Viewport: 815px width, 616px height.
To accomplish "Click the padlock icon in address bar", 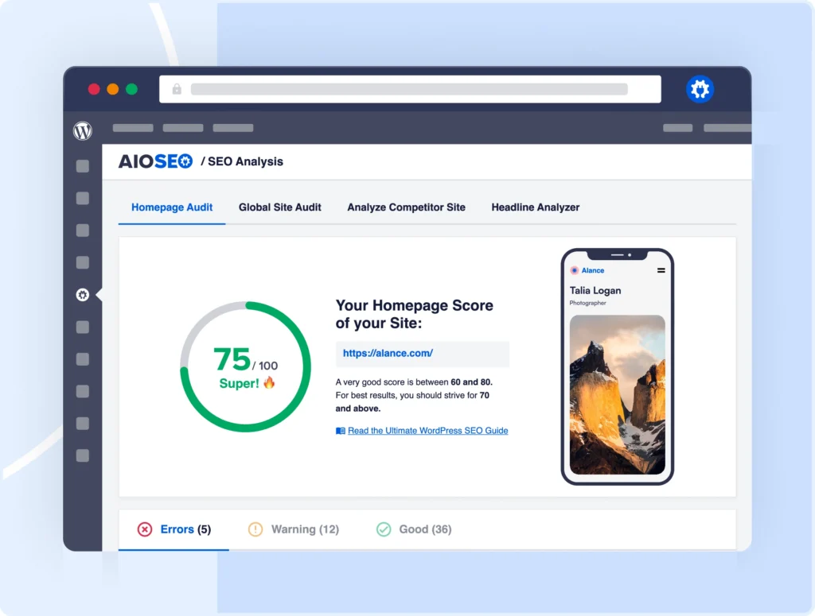I will click(177, 89).
